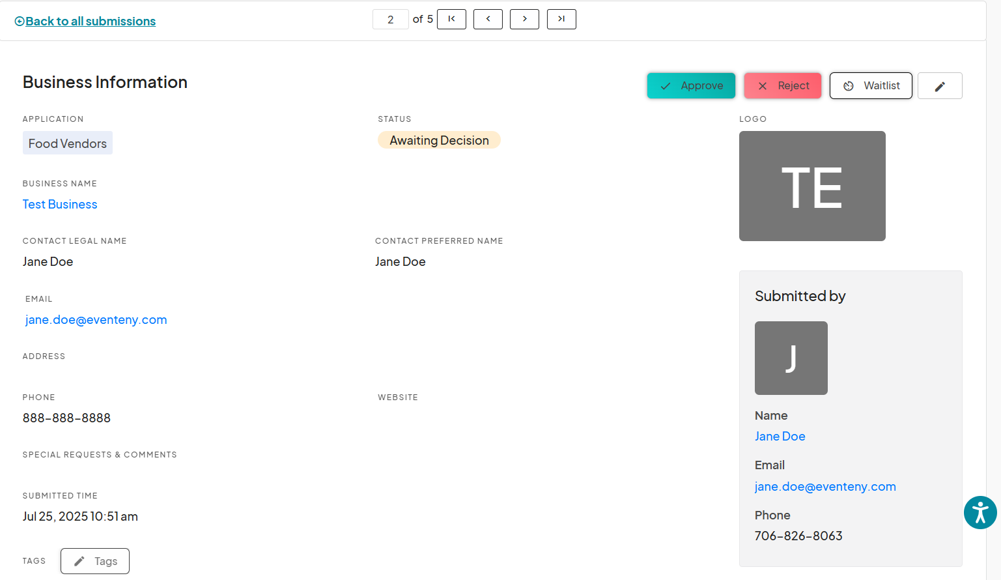Image resolution: width=1001 pixels, height=580 pixels.
Task: Open the accessibility widget icon
Action: pos(980,512)
